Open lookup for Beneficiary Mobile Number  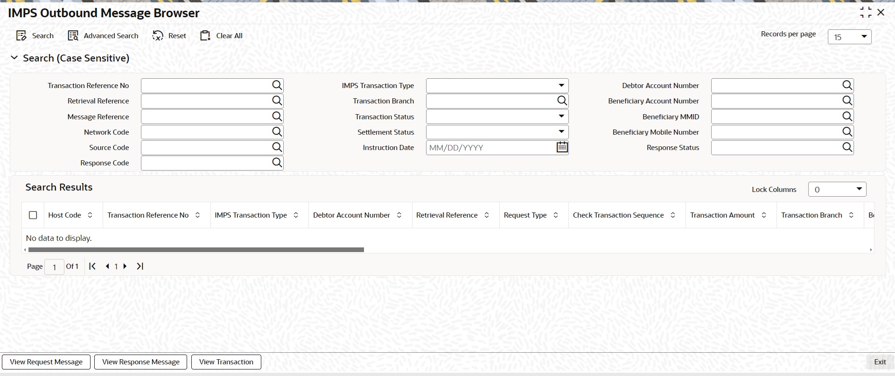pos(847,132)
